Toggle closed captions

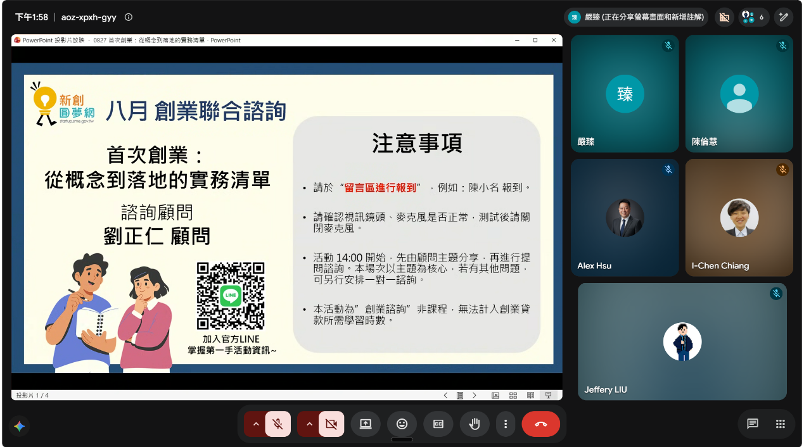[438, 424]
